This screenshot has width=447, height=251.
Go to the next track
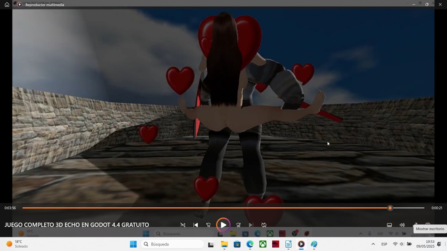coord(251,225)
